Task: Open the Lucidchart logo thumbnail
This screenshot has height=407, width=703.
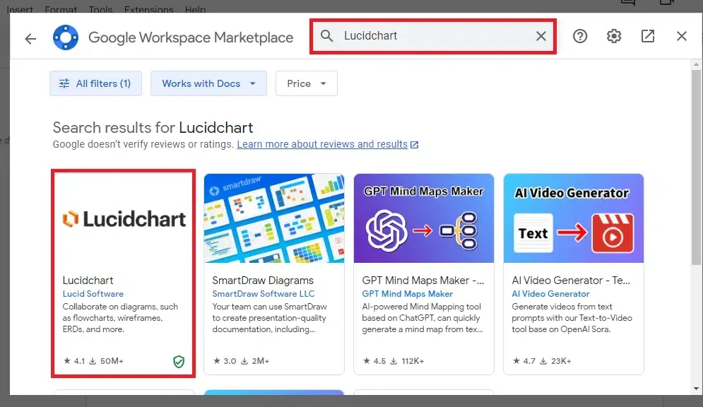Action: pos(124,218)
